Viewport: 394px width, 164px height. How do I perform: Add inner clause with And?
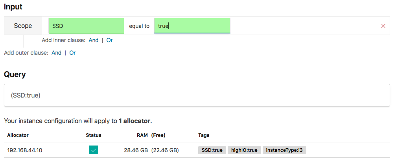coord(94,40)
